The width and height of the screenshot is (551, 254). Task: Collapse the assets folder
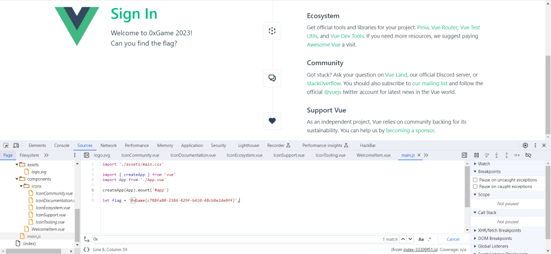pyautogui.click(x=16, y=165)
